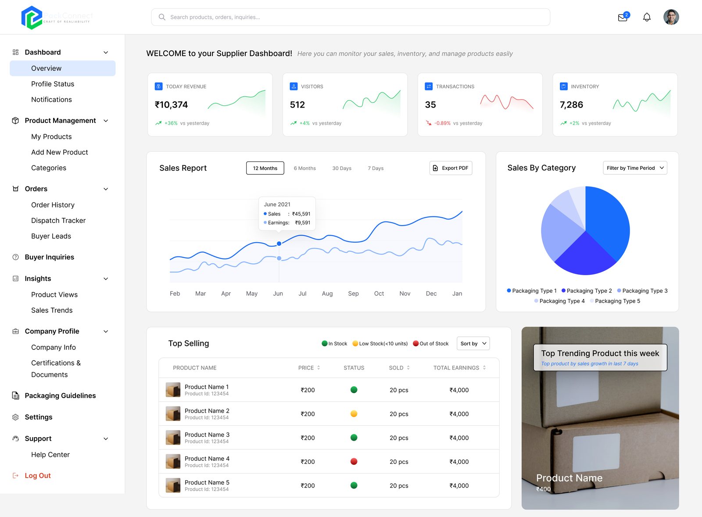Sort table by Price column arrows
This screenshot has width=702, height=517.
coord(319,368)
